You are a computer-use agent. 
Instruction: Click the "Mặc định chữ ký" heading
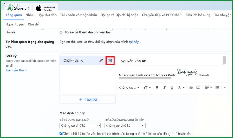[x=72, y=113]
